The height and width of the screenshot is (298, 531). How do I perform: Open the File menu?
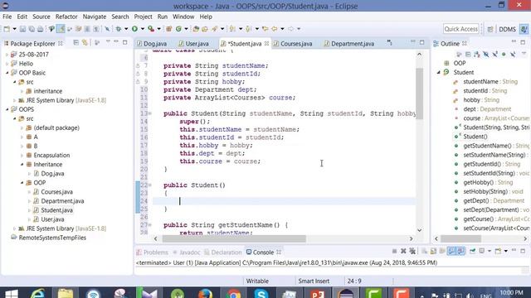[7, 17]
